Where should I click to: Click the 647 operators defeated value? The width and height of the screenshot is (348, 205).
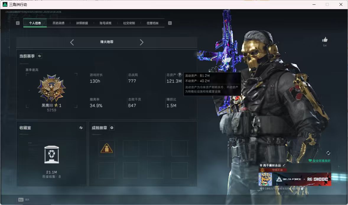click(132, 106)
